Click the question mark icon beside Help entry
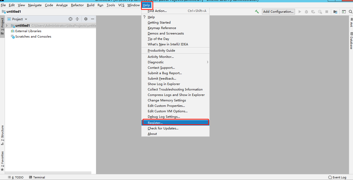Viewport: 353px width, 180px height. click(x=144, y=17)
